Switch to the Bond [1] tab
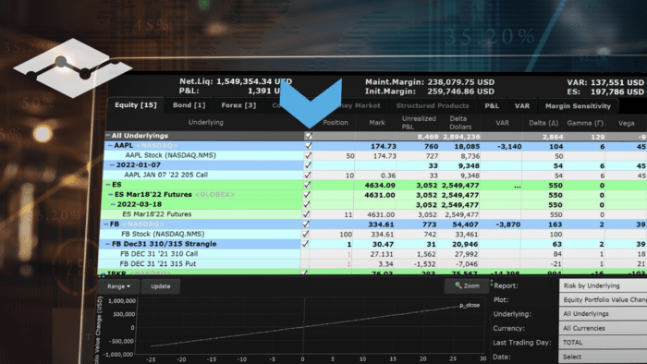The height and width of the screenshot is (364, 647). click(189, 105)
